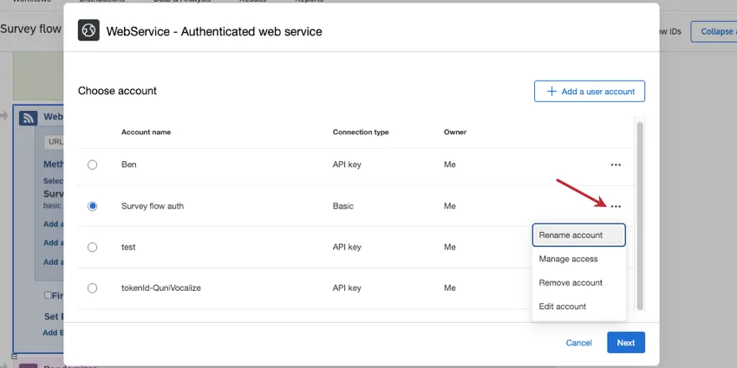Choose Rename account from the menu
Screen dimensions: 737x368
(x=578, y=235)
